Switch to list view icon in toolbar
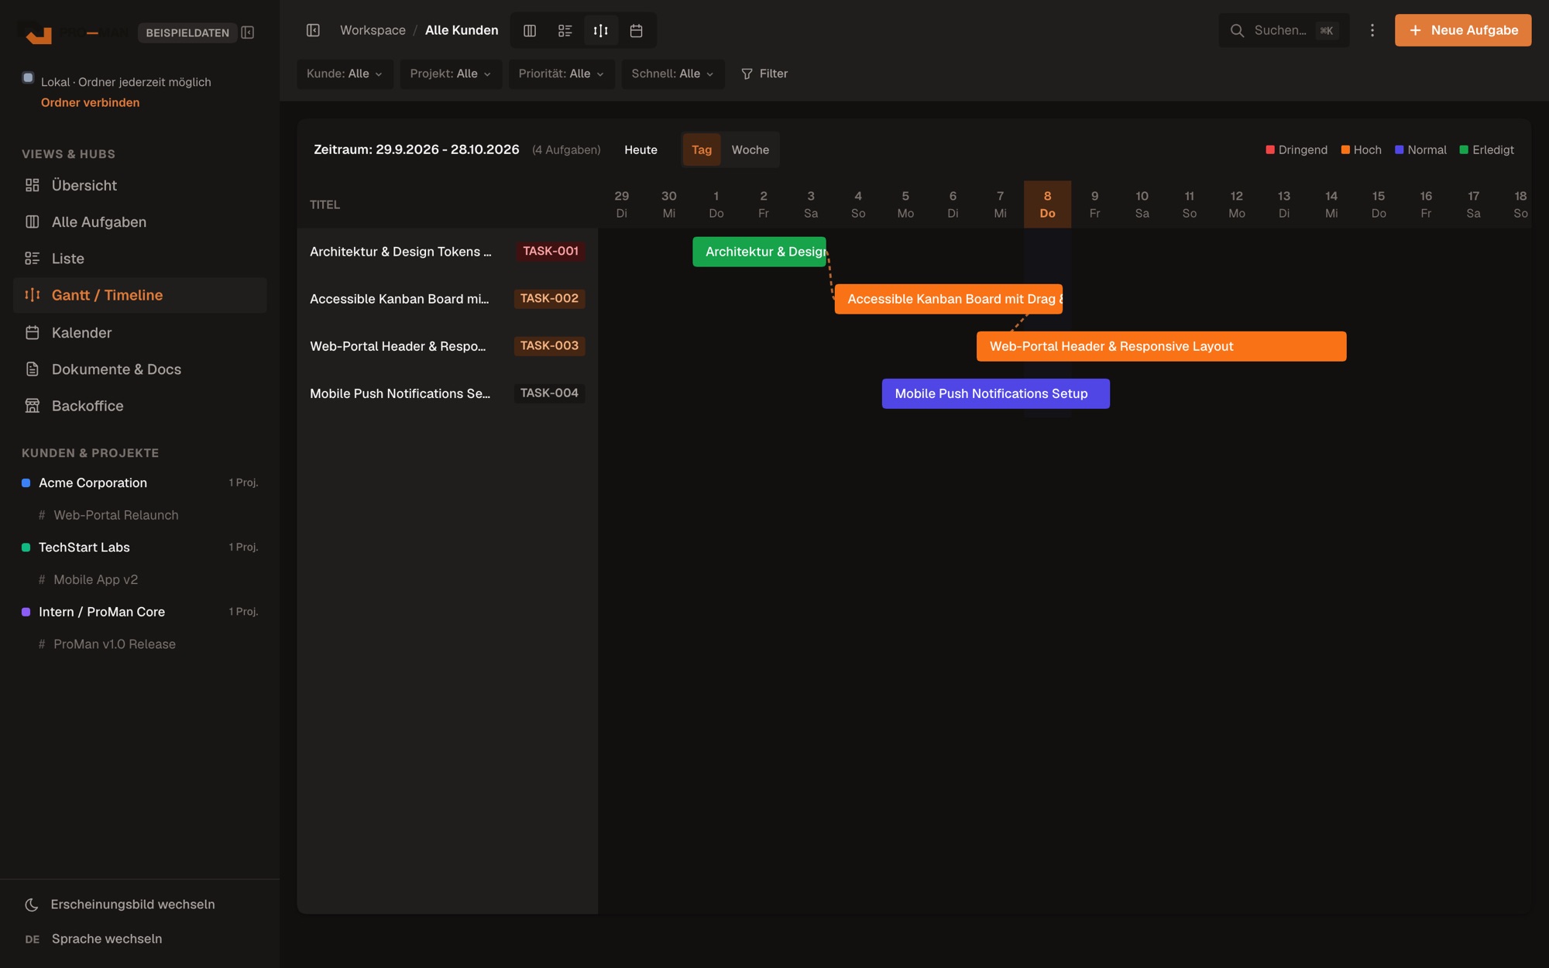 coord(565,31)
